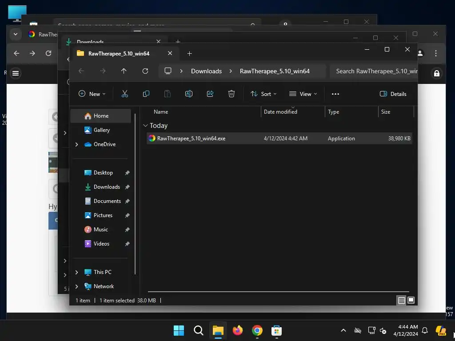Viewport: 455px width, 341px height.
Task: Click the volume muted tray icon
Action: [x=383, y=330]
